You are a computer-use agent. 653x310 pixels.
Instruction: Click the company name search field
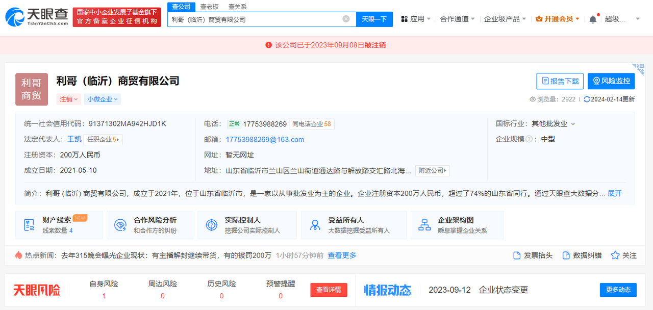click(x=255, y=19)
